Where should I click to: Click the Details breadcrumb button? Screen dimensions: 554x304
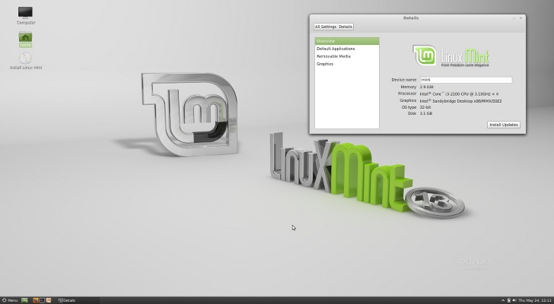pos(345,27)
